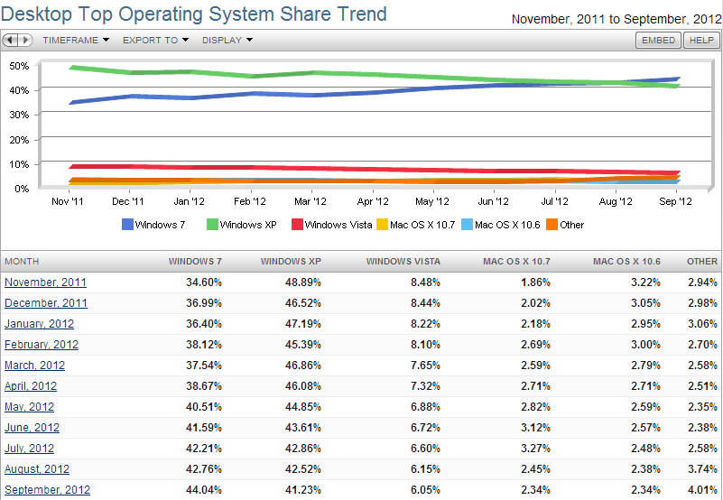The height and width of the screenshot is (500, 723).
Task: Click the MAC OS X 10.6 column header
Action: coord(626,262)
